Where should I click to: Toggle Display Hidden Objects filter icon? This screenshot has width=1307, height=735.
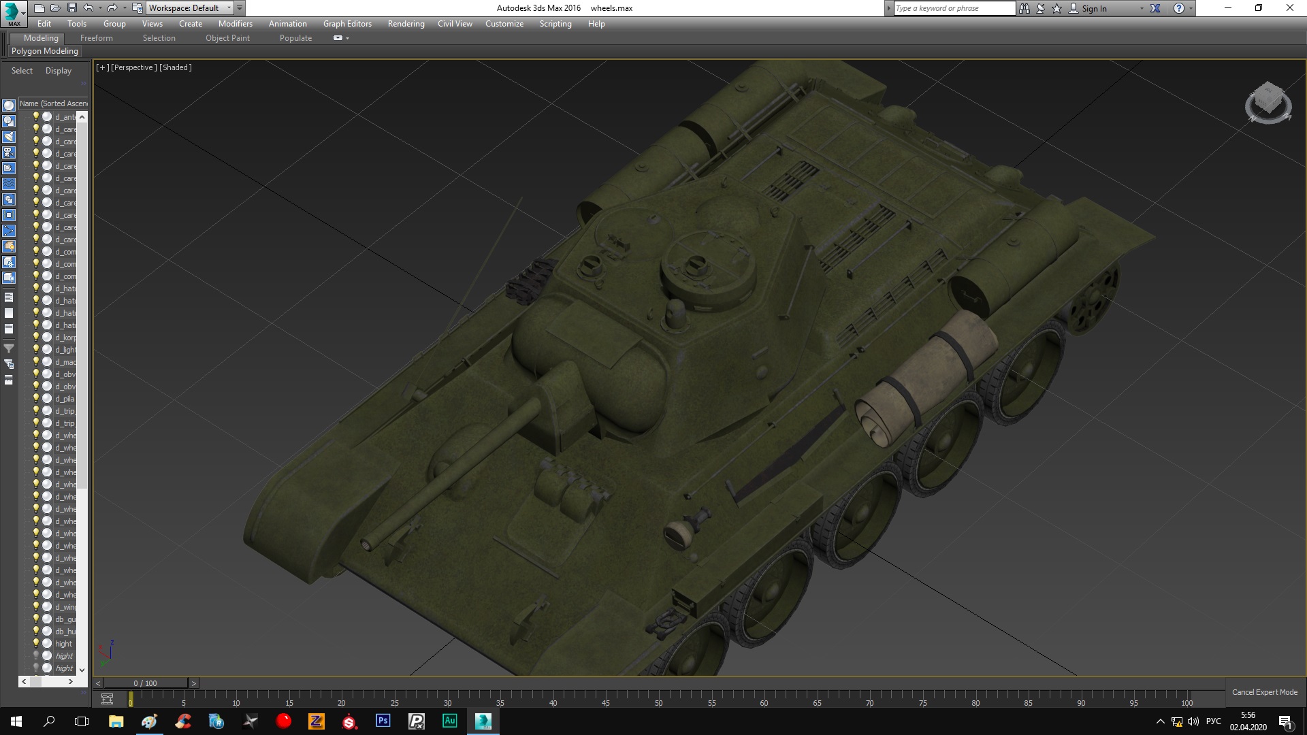tap(9, 278)
